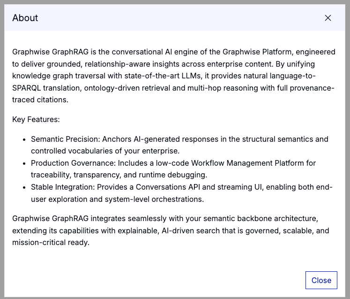Image resolution: width=350 pixels, height=299 pixels.
Task: Click the 'Key Features:' heading
Action: (36, 119)
